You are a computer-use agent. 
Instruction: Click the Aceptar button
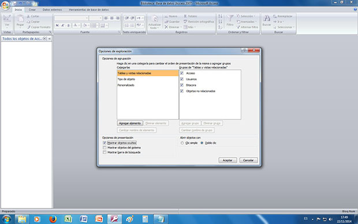(228, 160)
